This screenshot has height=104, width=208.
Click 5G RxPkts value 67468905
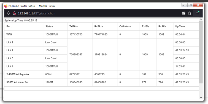point(100,82)
